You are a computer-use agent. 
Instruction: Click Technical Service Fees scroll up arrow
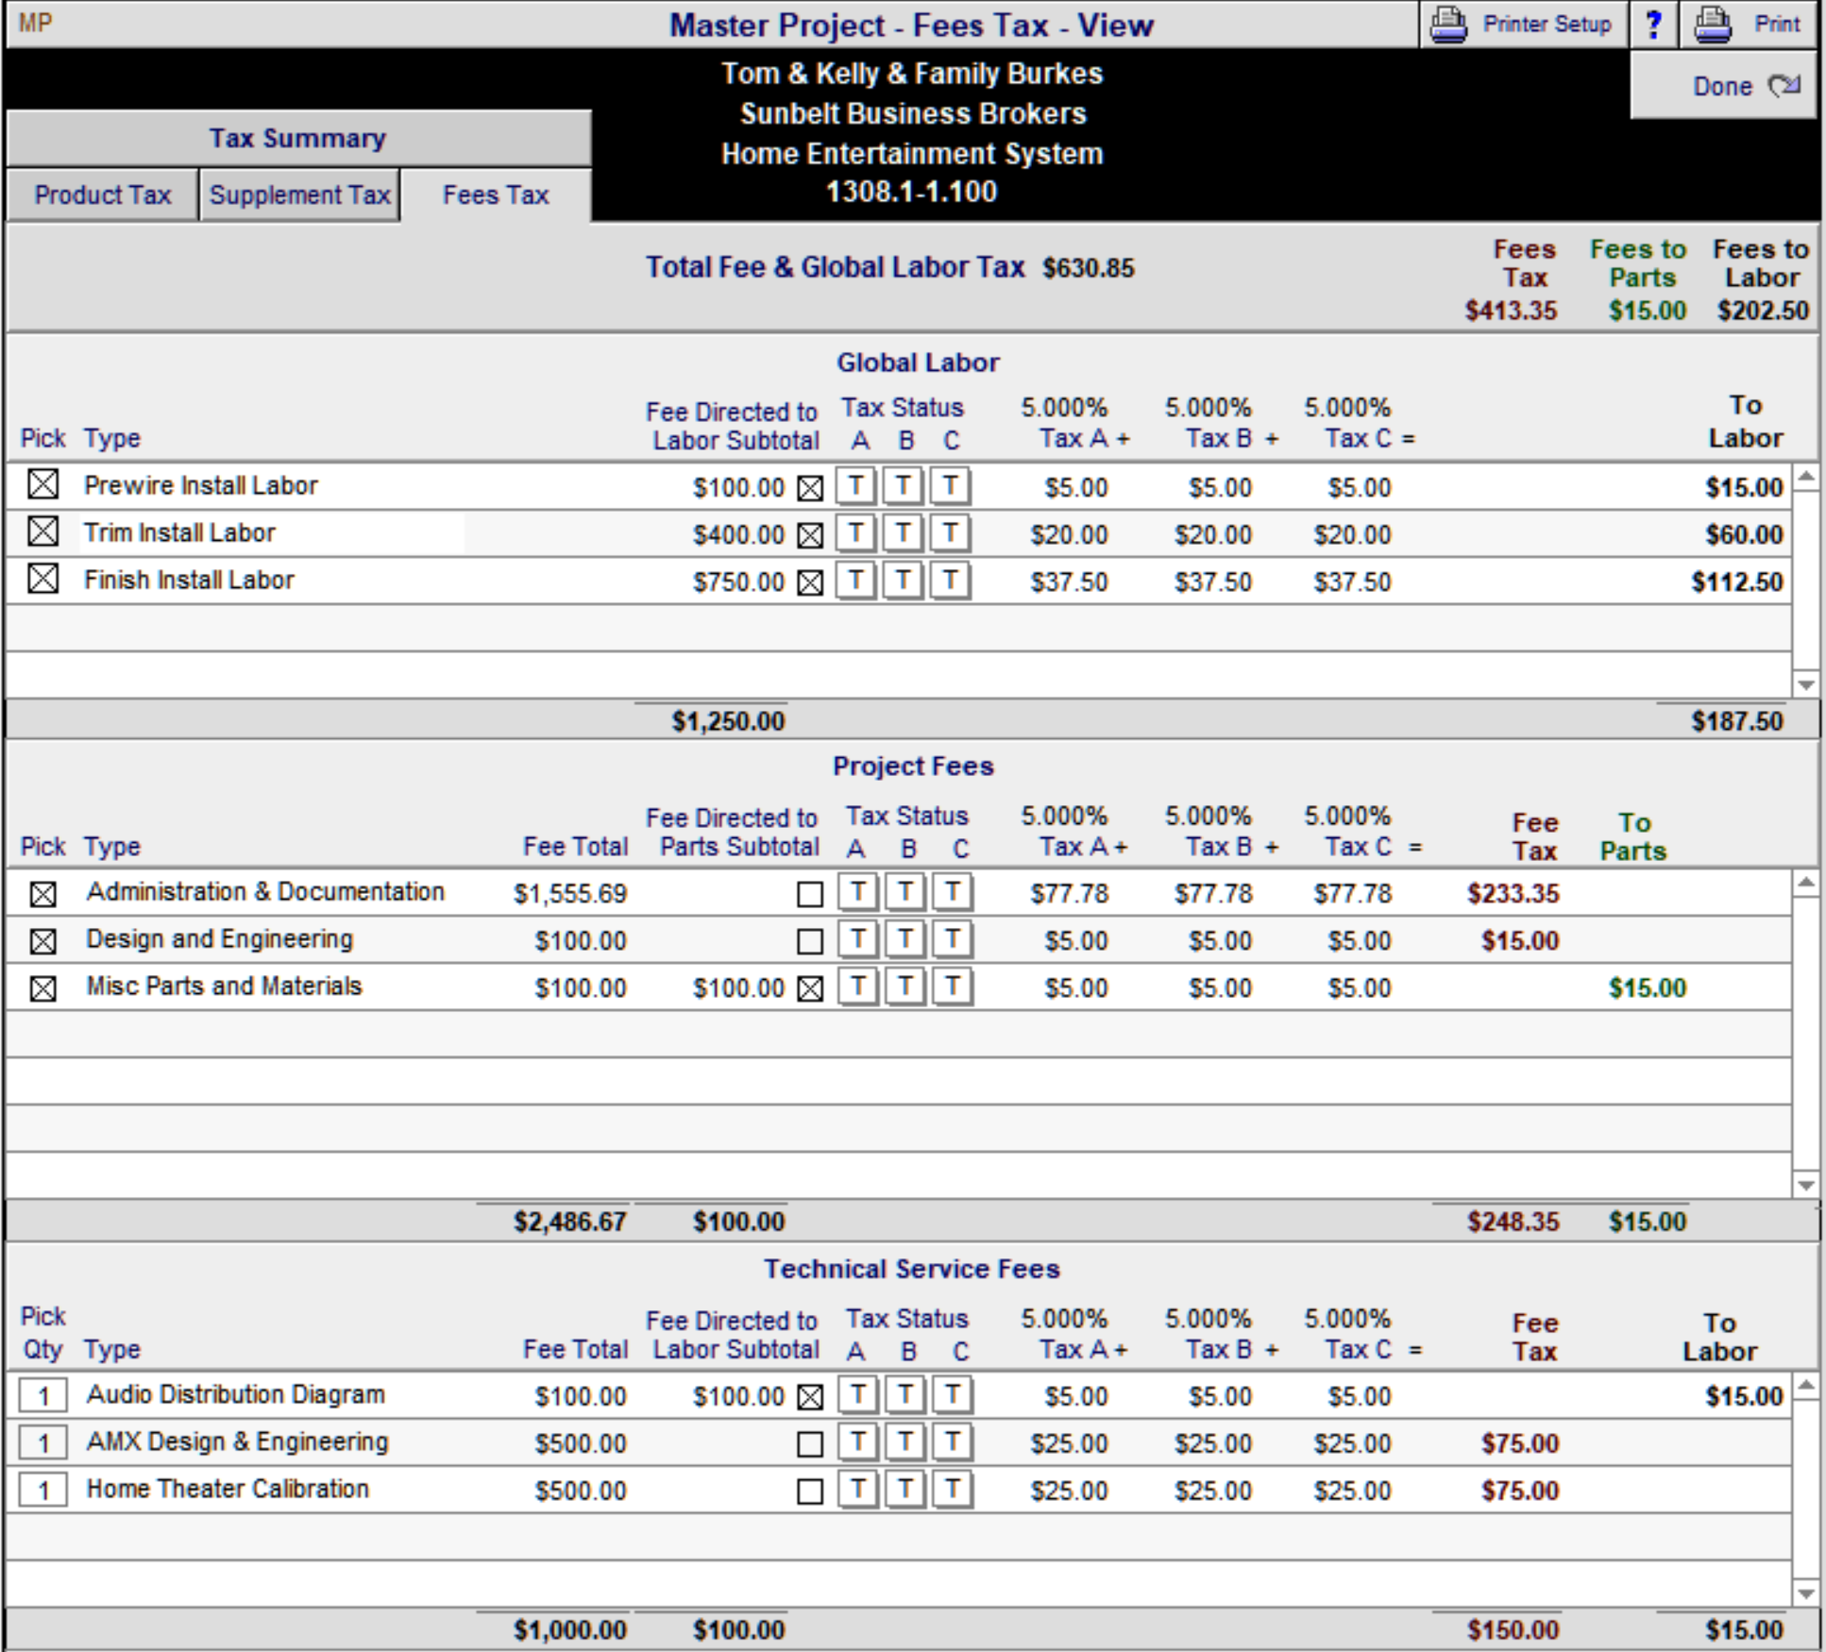coord(1806,1386)
